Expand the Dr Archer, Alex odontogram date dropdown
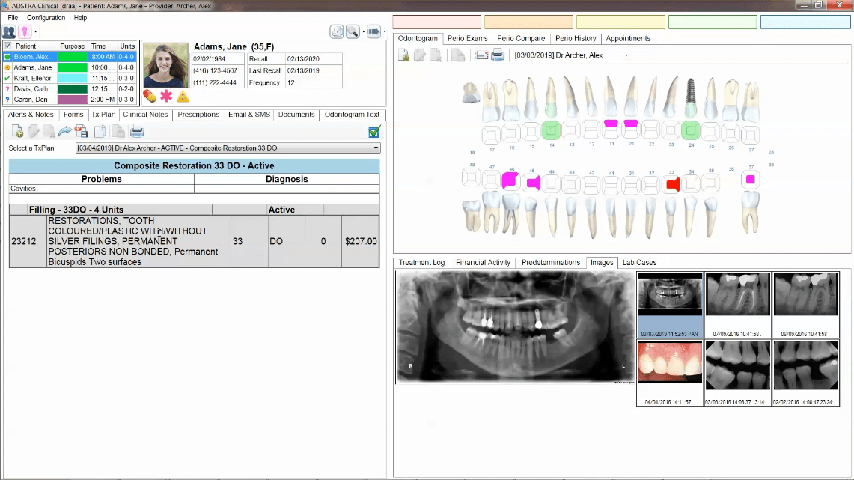Image resolution: width=854 pixels, height=480 pixels. coord(627,55)
